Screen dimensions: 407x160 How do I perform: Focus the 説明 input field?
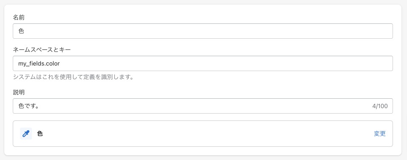tap(203, 106)
